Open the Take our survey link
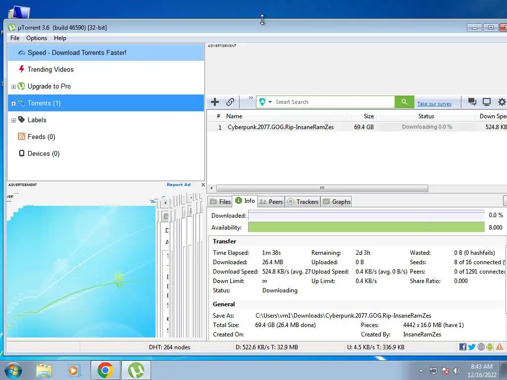 pyautogui.click(x=434, y=104)
